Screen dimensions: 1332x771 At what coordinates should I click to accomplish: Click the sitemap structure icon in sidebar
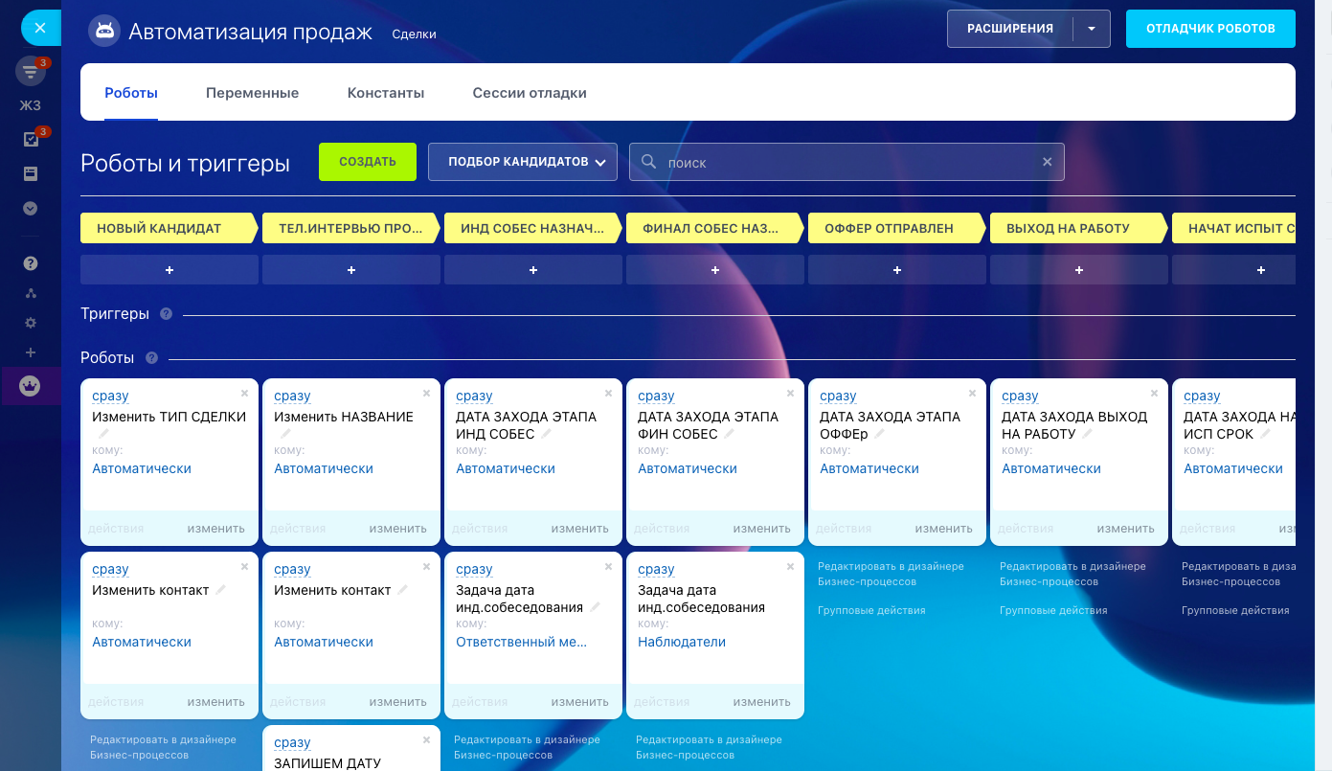point(31,293)
